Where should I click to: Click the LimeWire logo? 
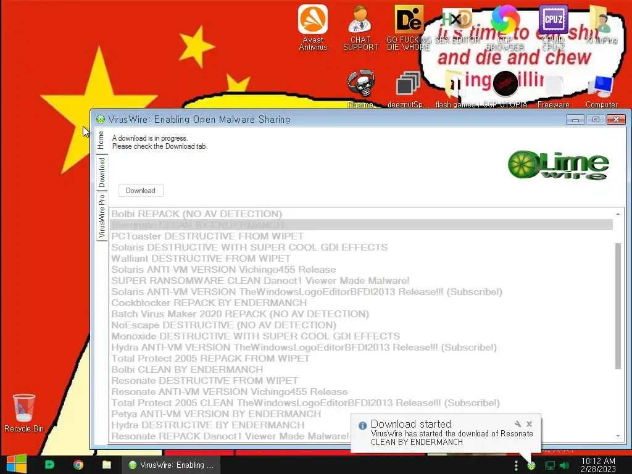click(558, 165)
